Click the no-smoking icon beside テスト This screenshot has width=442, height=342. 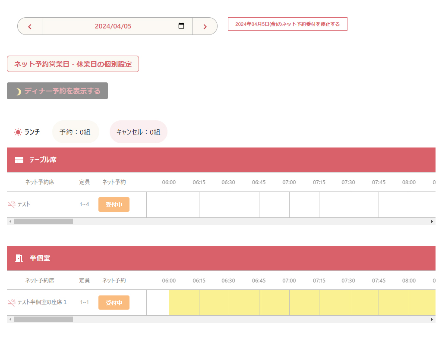(12, 204)
